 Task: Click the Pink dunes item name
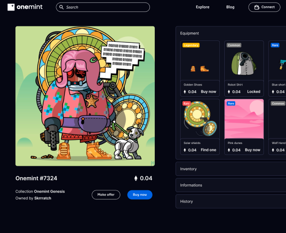pyautogui.click(x=235, y=143)
